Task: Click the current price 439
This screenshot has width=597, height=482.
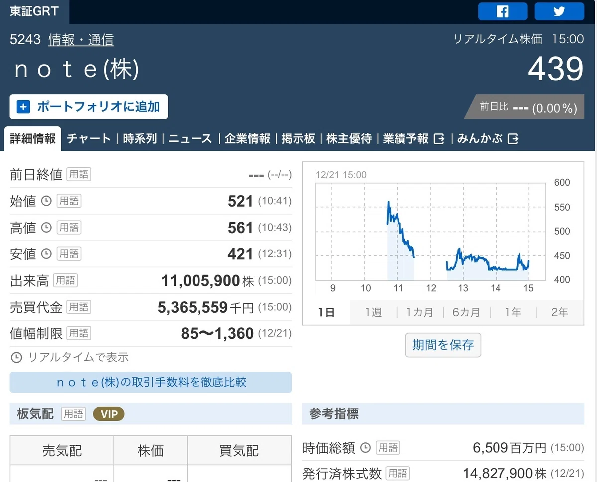Action: click(x=555, y=69)
